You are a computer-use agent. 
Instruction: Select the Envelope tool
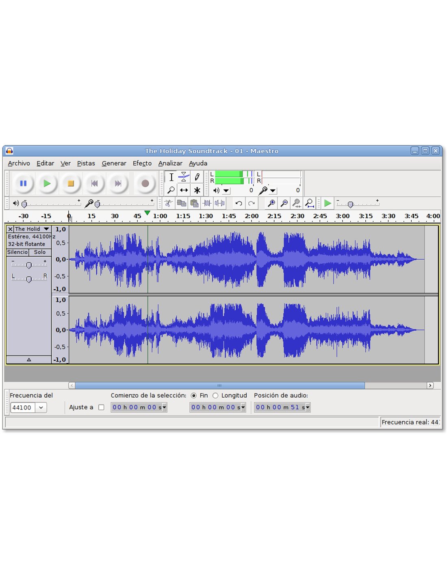[x=184, y=177]
